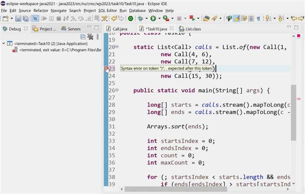Collapse the main method using fold marker

pos(117,90)
